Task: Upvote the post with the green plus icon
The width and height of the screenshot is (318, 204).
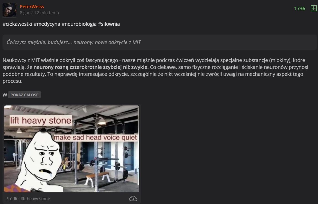Action: click(x=314, y=8)
